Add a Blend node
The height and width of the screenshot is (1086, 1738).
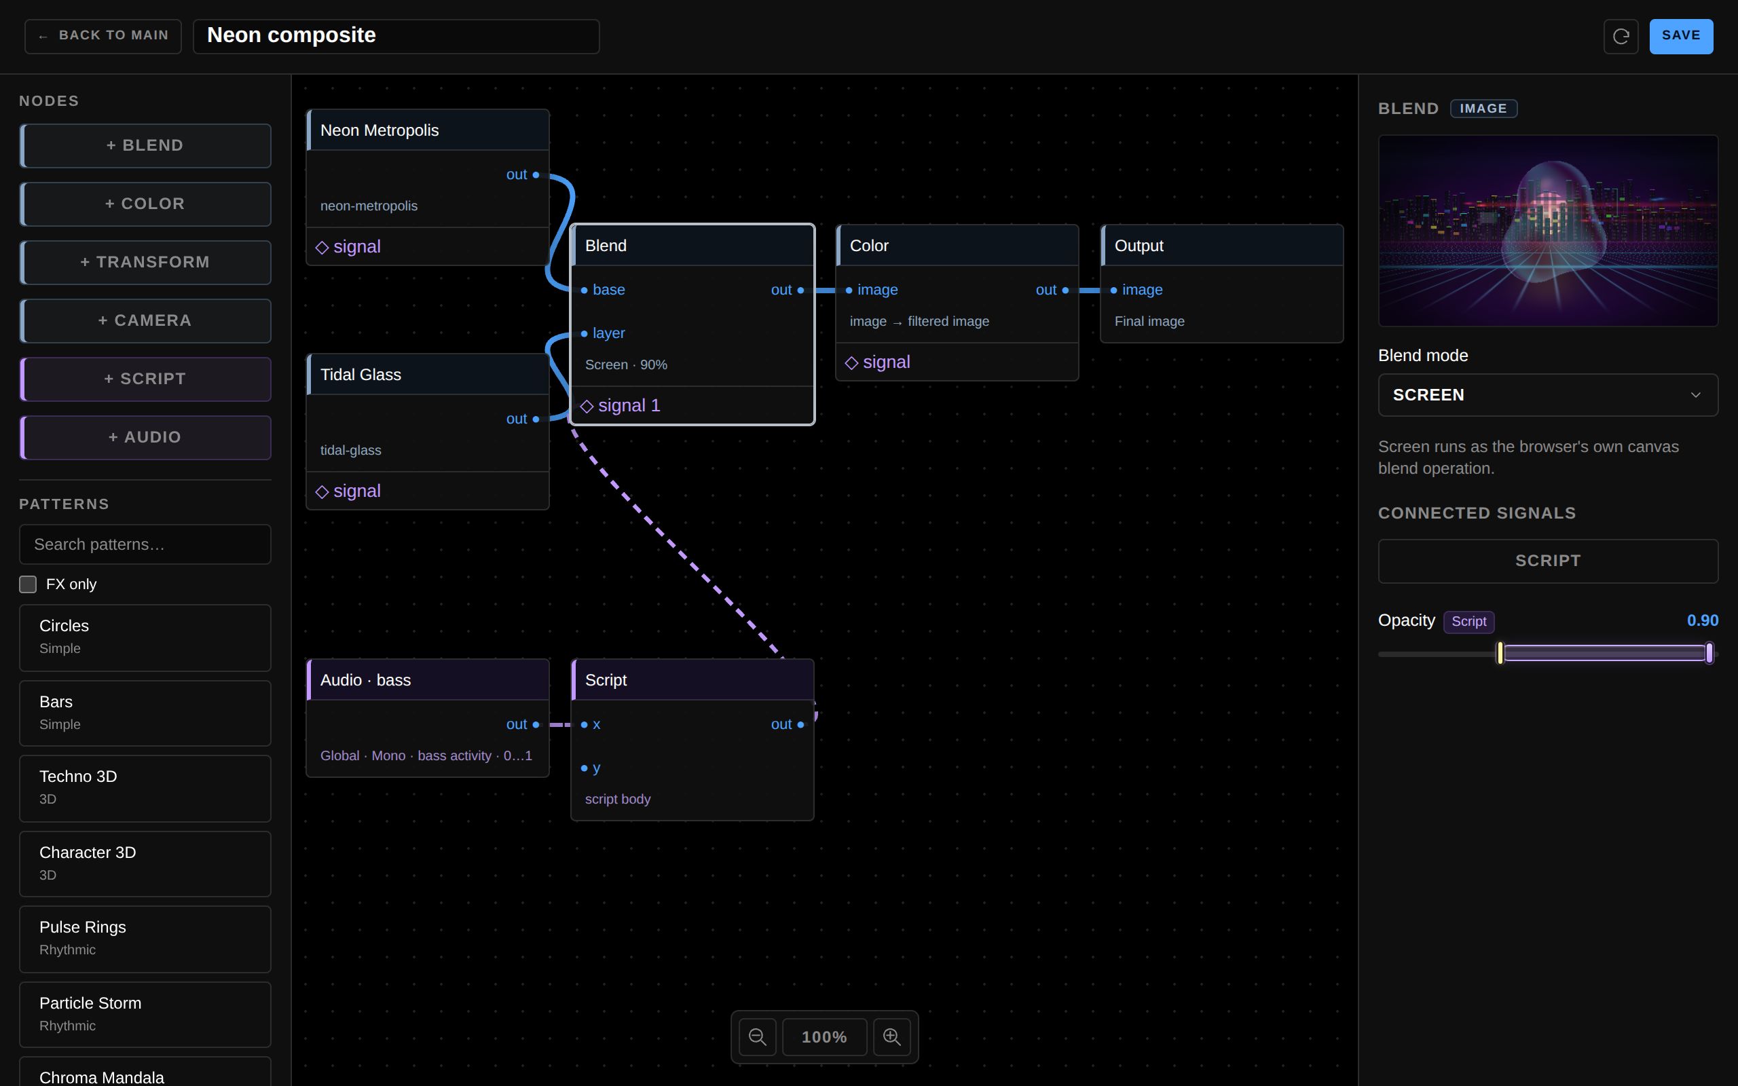coord(145,145)
